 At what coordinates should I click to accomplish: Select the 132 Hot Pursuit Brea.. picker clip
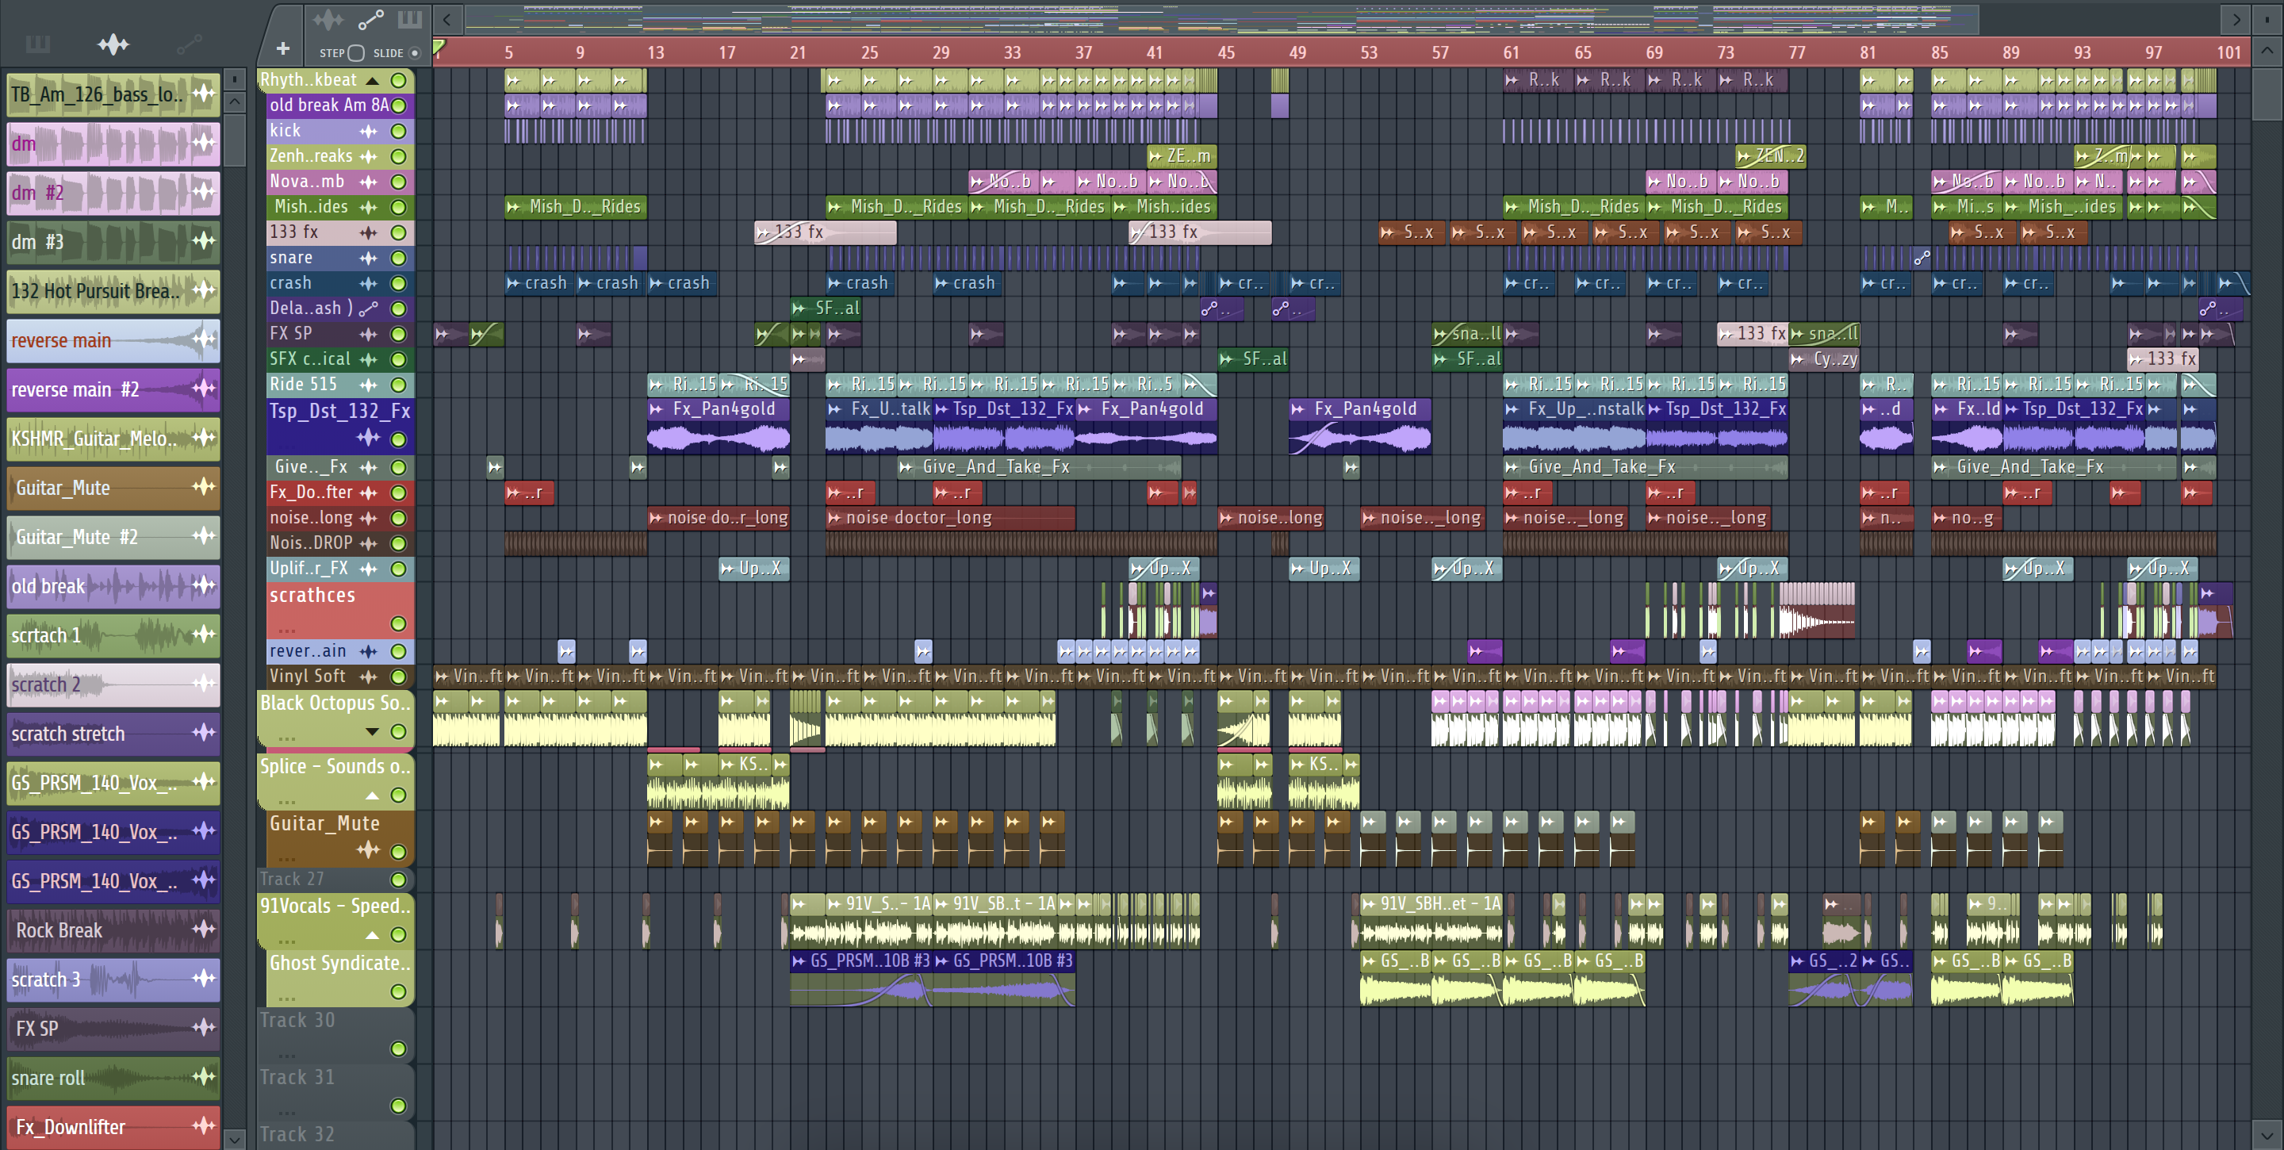click(x=113, y=290)
